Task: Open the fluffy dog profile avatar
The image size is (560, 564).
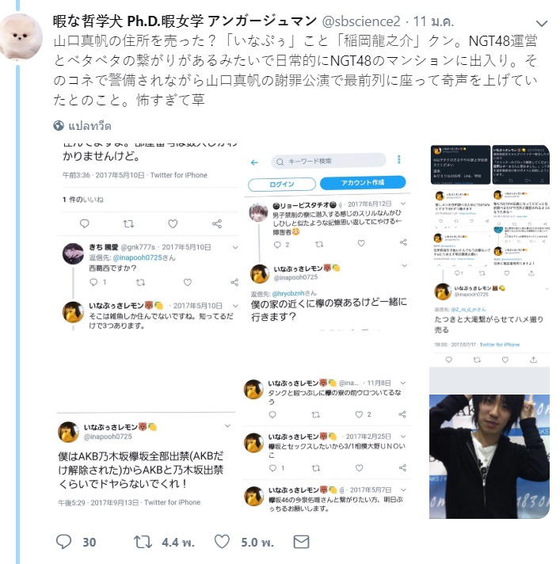Action: (21, 36)
